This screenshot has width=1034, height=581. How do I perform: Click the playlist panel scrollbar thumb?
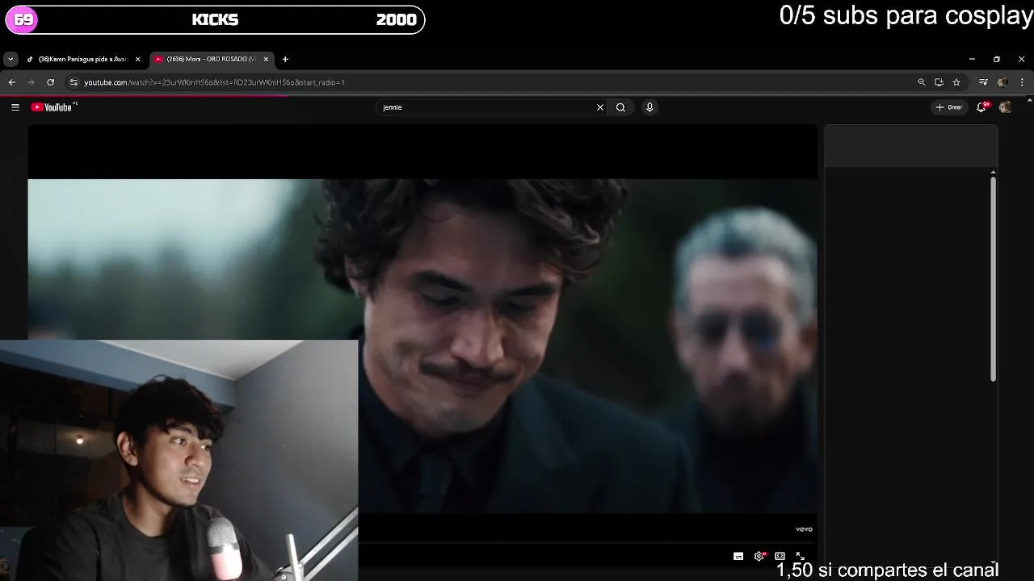click(x=993, y=278)
